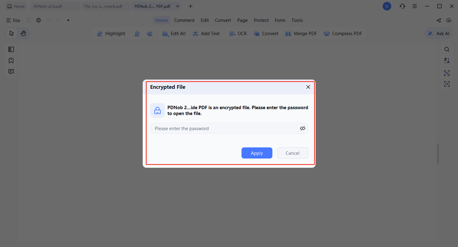Screen dimensions: 458x247
Task: Click the Ask AI button
Action: click(x=438, y=33)
